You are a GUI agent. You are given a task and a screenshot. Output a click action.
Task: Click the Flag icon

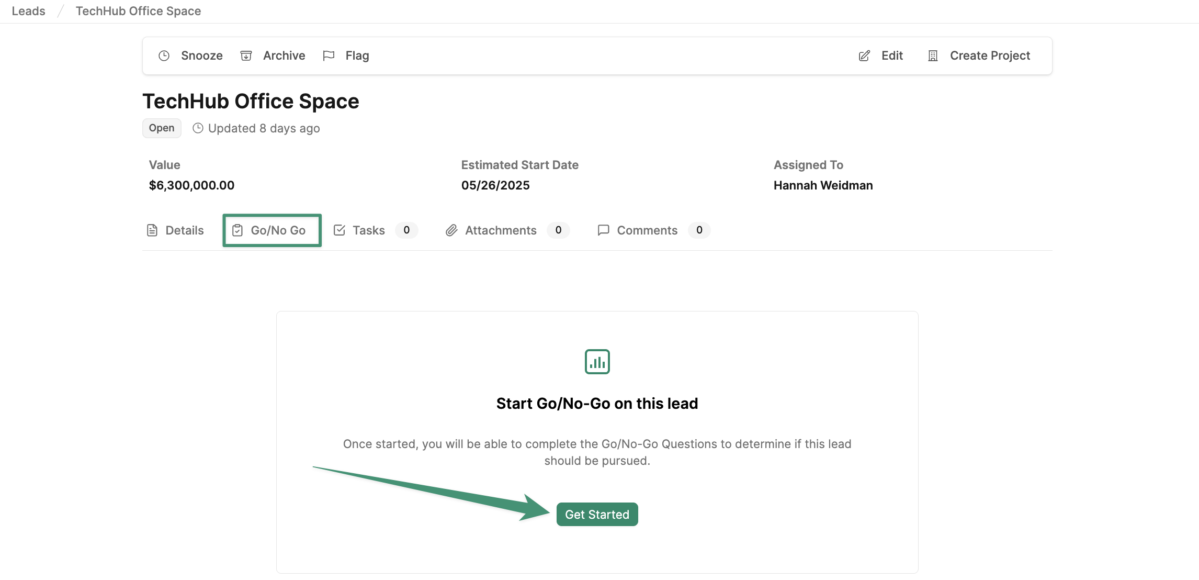[329, 55]
